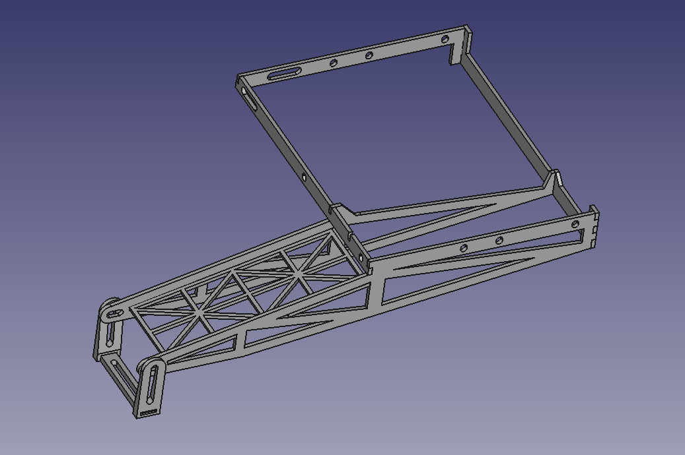Click the vertical slot in the left upright bracket

(x=110, y=334)
